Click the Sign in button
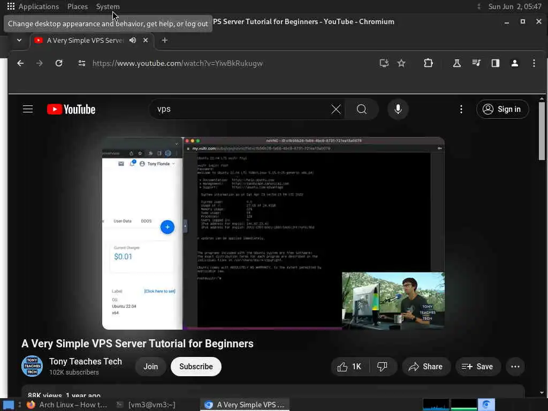The width and height of the screenshot is (548, 411). [502, 109]
